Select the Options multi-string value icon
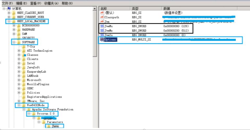250x130 pixels. coord(102,39)
